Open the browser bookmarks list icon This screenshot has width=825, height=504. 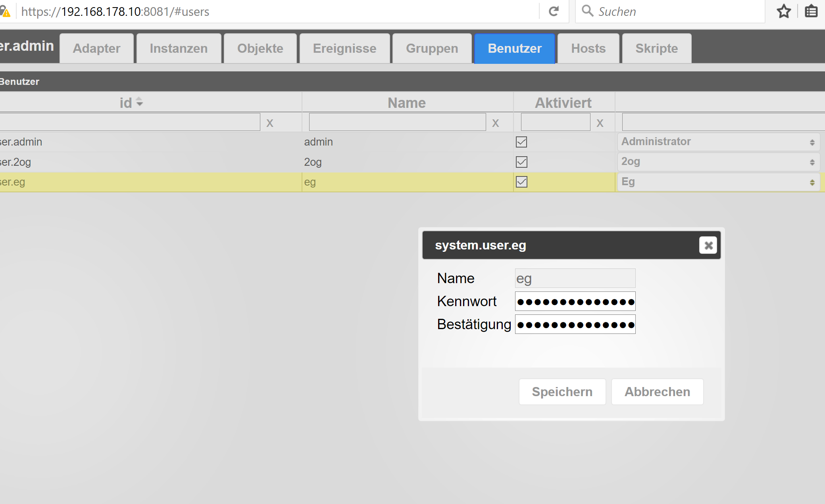click(x=811, y=11)
